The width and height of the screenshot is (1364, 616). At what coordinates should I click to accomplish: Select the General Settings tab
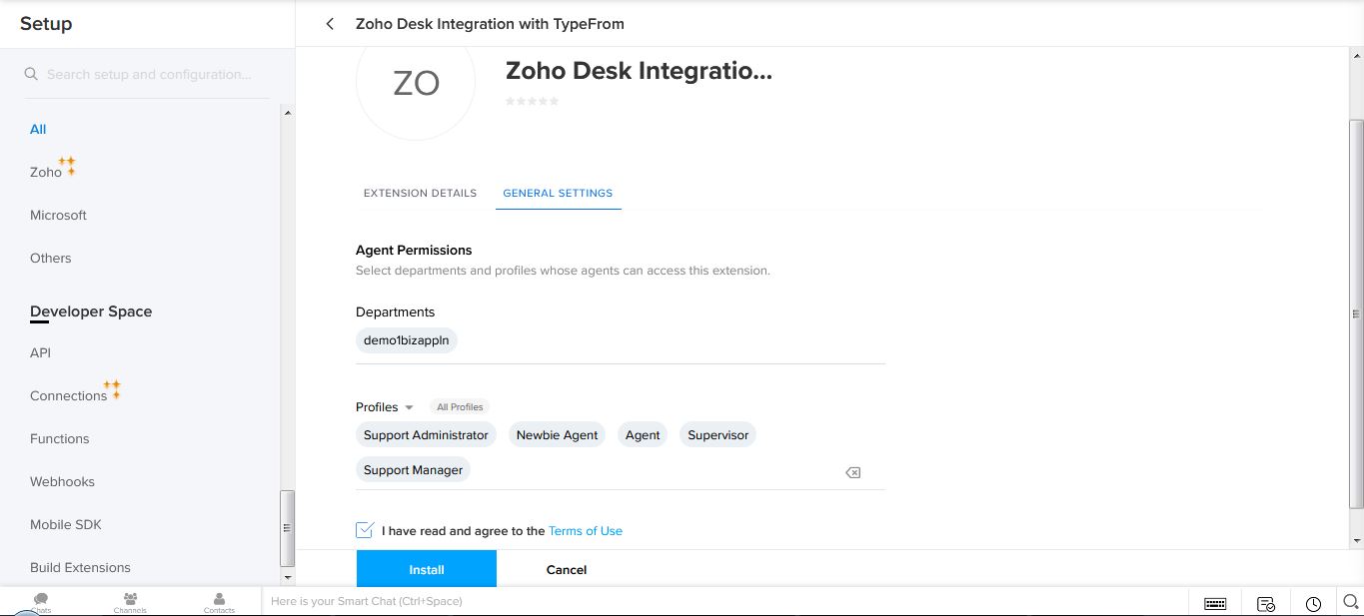click(558, 193)
